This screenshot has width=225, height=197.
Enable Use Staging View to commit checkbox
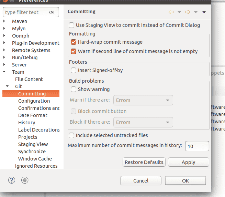(x=71, y=25)
